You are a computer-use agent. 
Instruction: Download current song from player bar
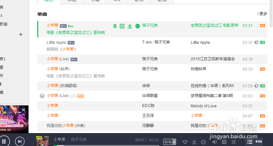click(x=194, y=142)
